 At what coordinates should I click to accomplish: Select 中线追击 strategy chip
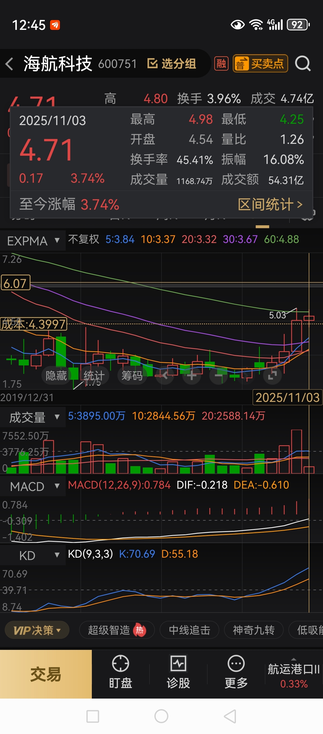(x=189, y=630)
